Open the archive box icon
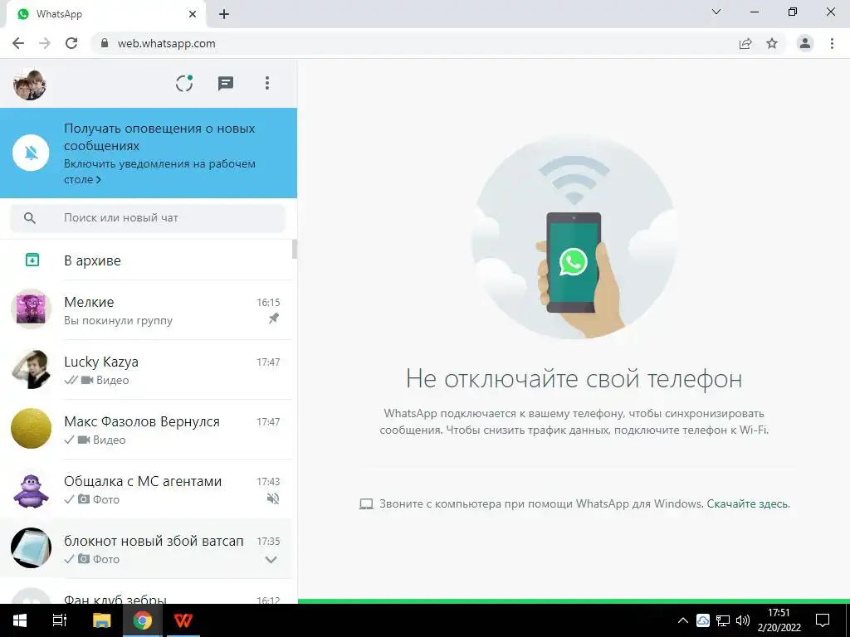 pos(32,260)
